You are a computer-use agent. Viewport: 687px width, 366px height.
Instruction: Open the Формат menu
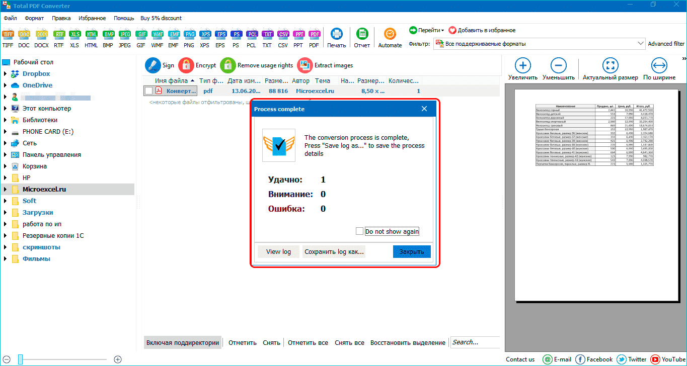(x=34, y=18)
